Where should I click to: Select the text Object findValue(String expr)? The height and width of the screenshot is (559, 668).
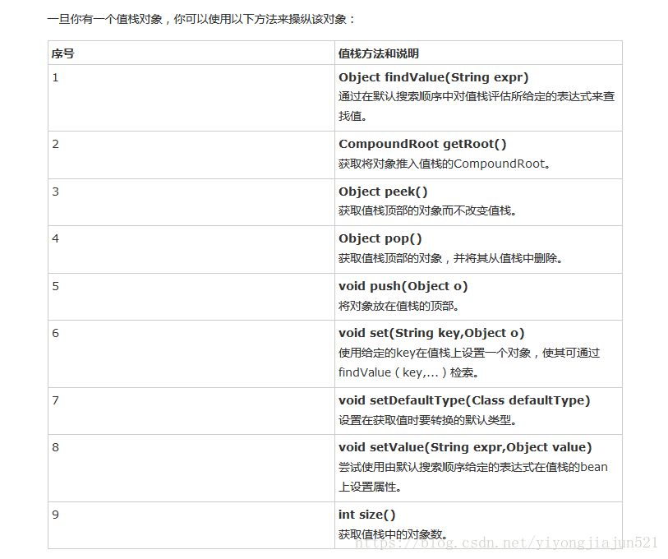click(x=433, y=77)
